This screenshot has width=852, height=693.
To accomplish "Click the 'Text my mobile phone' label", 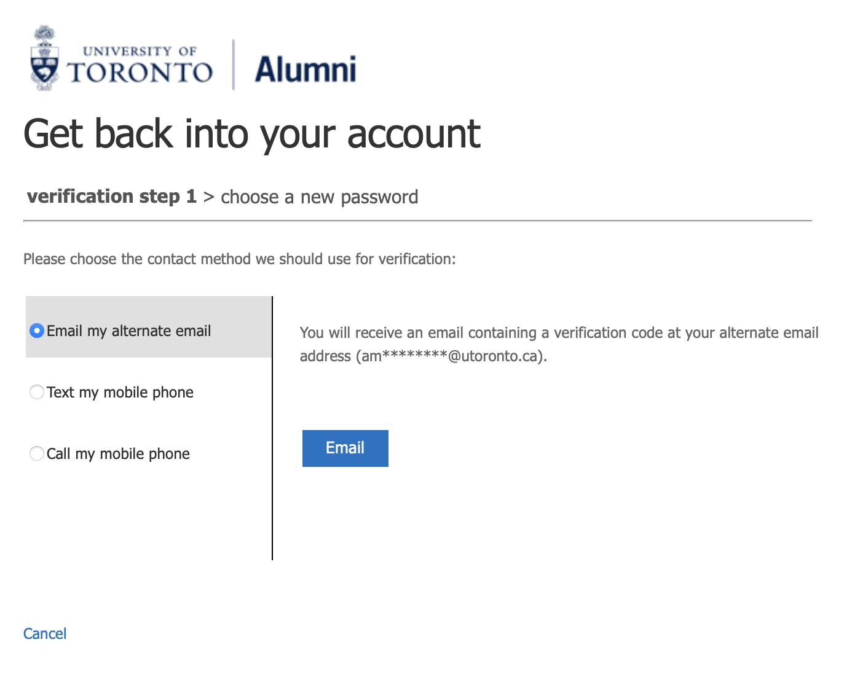I will 120,392.
